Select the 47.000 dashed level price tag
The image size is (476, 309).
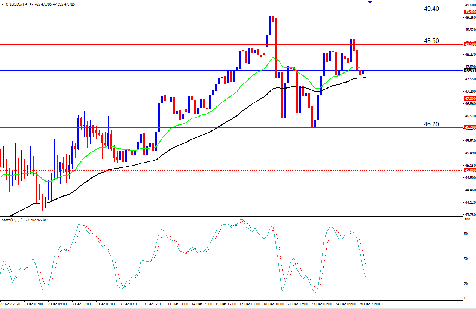click(x=470, y=99)
